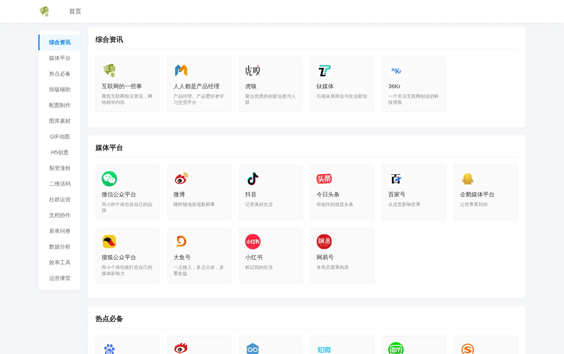Select 表单问卷 sidebar item
Viewport: 564px width, 354px height.
pos(59,231)
